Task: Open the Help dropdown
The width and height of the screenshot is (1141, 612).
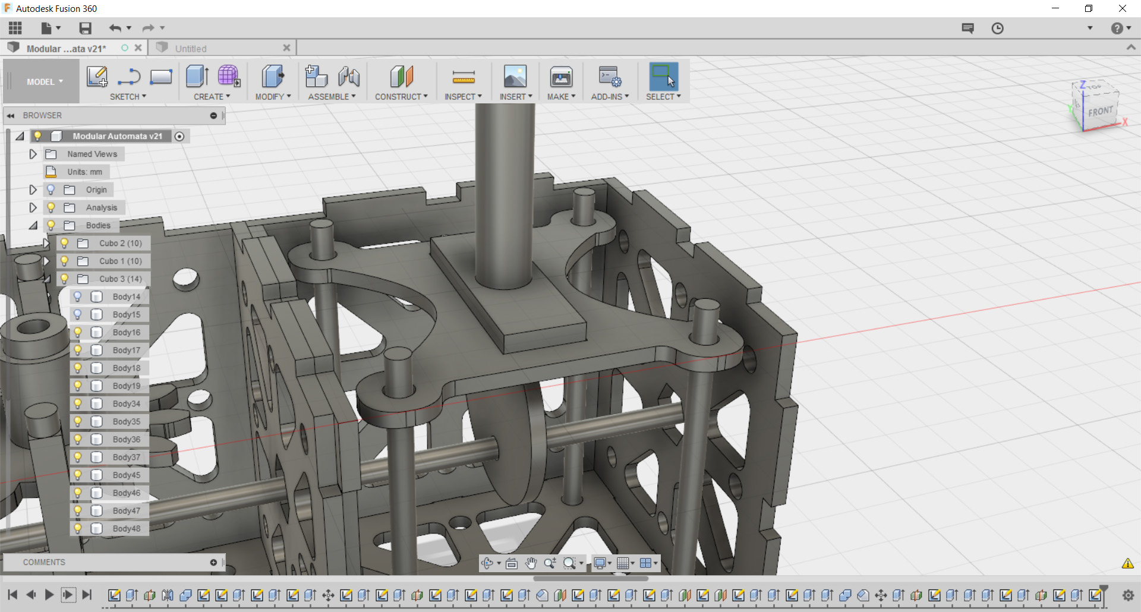Action: pos(1121,28)
